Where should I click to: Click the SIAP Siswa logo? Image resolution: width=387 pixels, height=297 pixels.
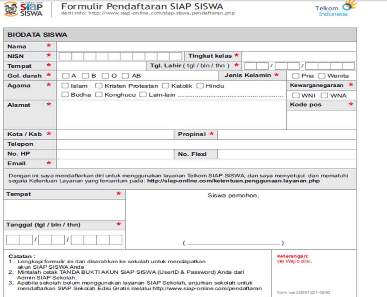pos(23,9)
